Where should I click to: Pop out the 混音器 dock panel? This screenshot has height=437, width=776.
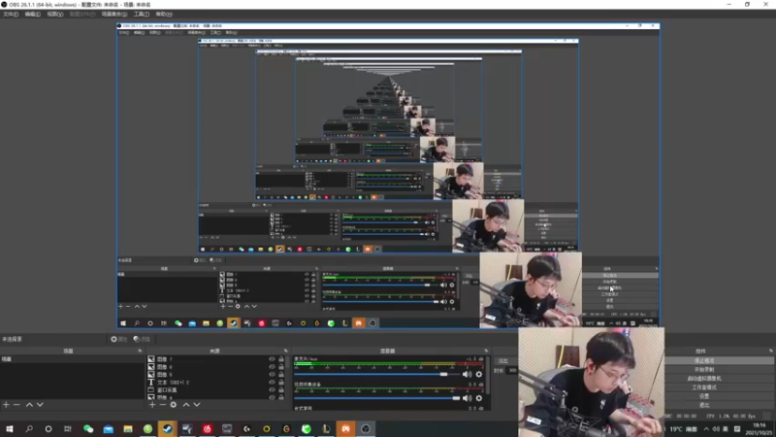point(486,351)
